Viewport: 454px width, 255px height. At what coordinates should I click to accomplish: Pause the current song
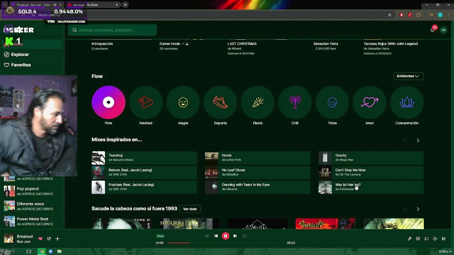pyautogui.click(x=225, y=236)
